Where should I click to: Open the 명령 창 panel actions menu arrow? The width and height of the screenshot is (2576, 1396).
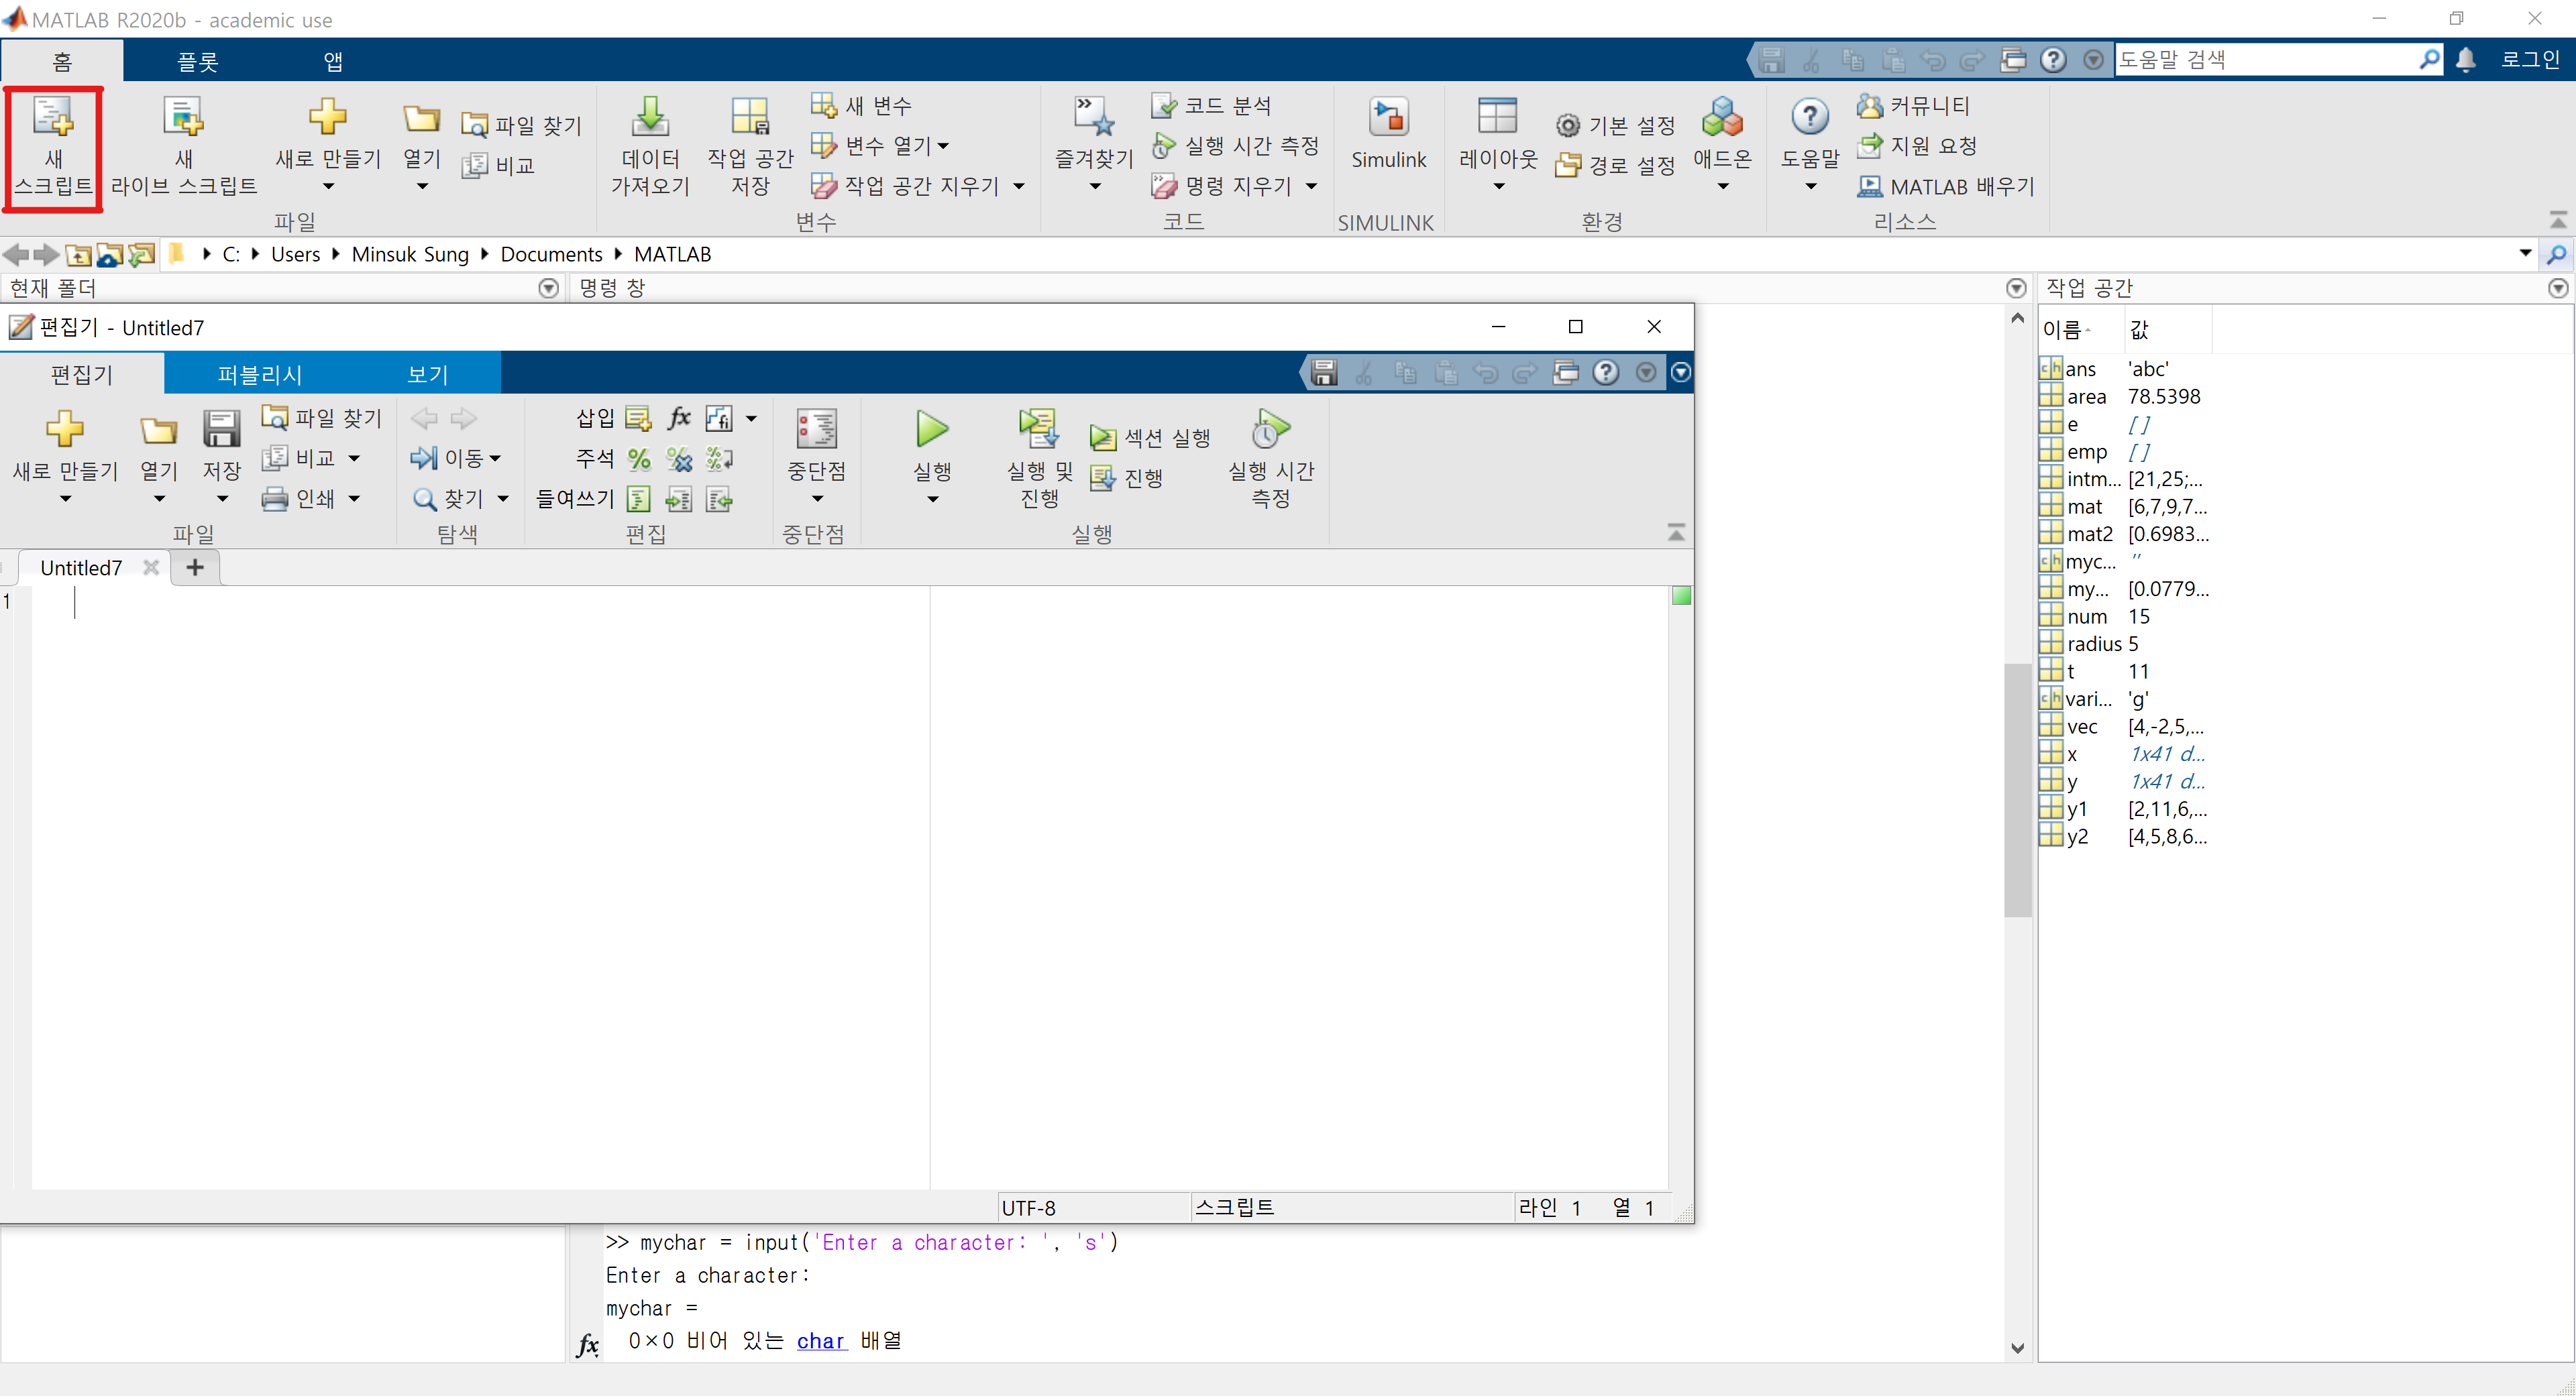[x=2016, y=289]
